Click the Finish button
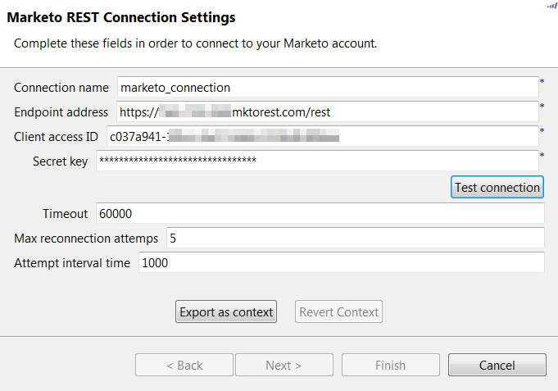 tap(390, 365)
